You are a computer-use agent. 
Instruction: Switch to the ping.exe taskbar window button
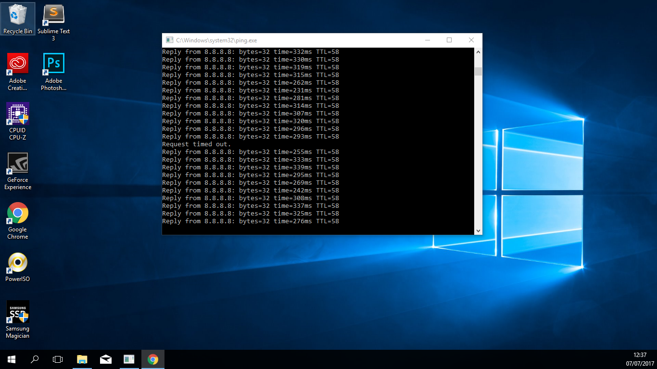pos(129,359)
